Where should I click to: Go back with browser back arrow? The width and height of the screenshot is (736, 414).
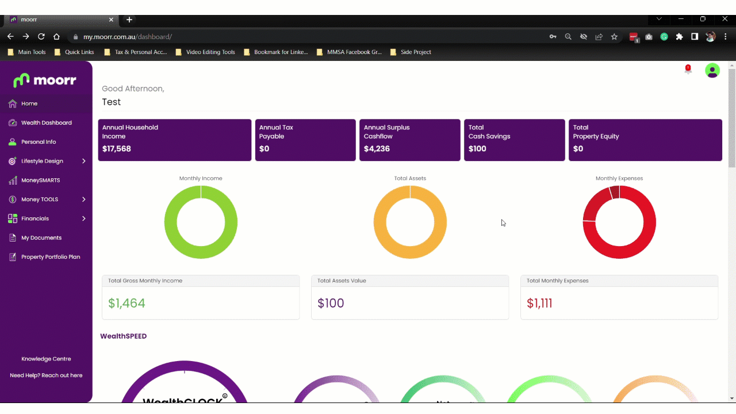tap(10, 36)
